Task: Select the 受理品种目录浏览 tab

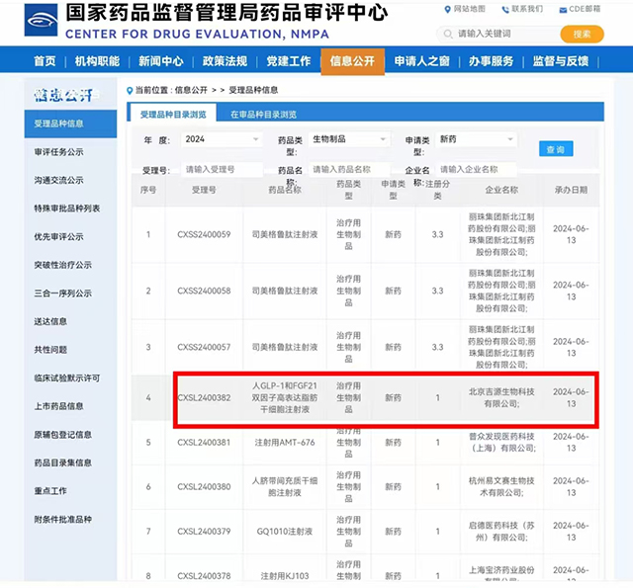Action: (173, 115)
